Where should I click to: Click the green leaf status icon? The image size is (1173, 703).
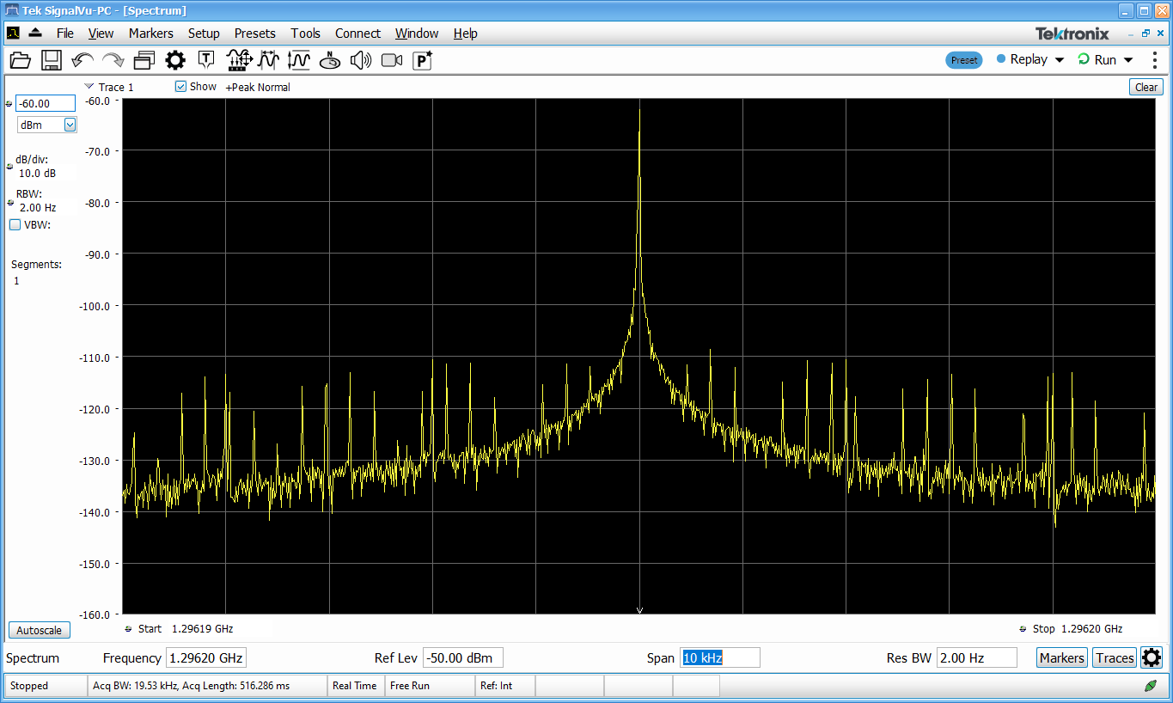(1151, 686)
